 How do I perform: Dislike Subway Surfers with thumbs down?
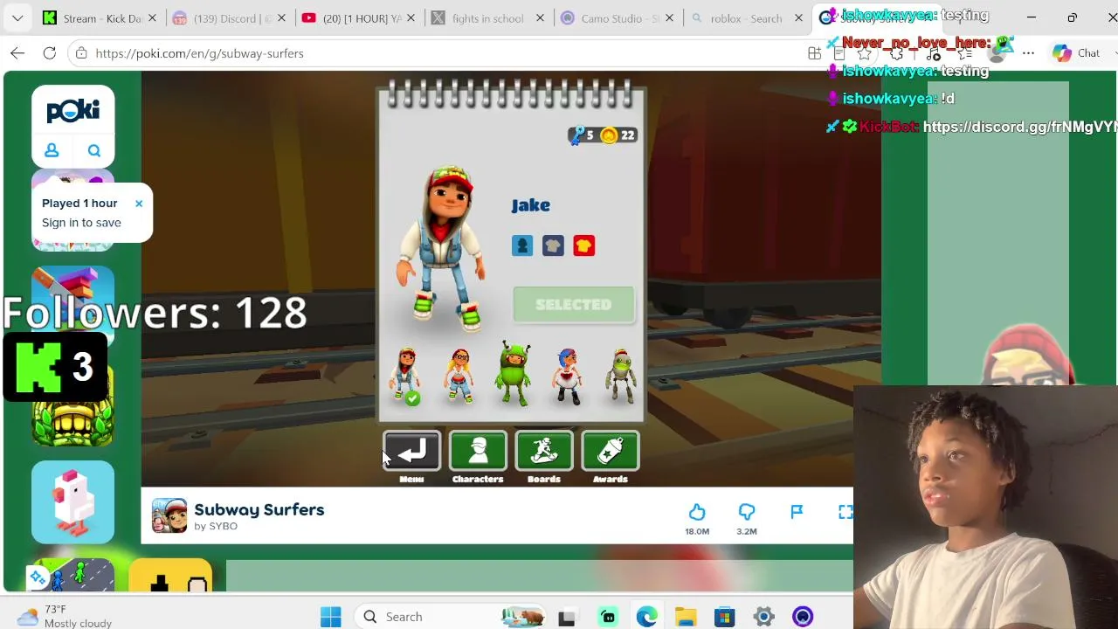tap(747, 512)
